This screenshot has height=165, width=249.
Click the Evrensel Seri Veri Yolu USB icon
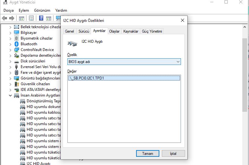pyautogui.click(x=16, y=67)
